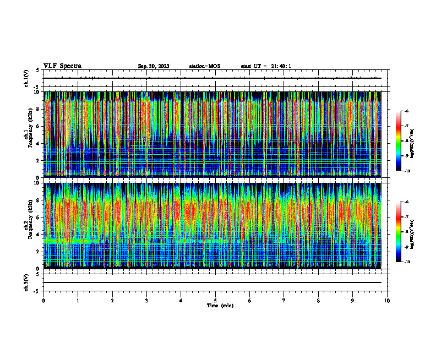Select the date "Sep. 30, 2023"
436x337 pixels.
tap(154, 66)
